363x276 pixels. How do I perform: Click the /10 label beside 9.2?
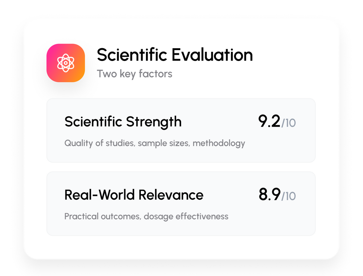coord(289,123)
